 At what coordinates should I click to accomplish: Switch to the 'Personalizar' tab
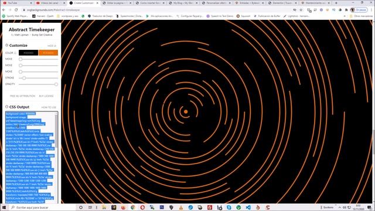click(216, 3)
